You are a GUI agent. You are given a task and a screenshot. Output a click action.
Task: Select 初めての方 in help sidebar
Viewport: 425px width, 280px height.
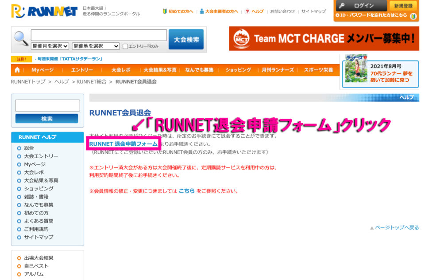36,213
